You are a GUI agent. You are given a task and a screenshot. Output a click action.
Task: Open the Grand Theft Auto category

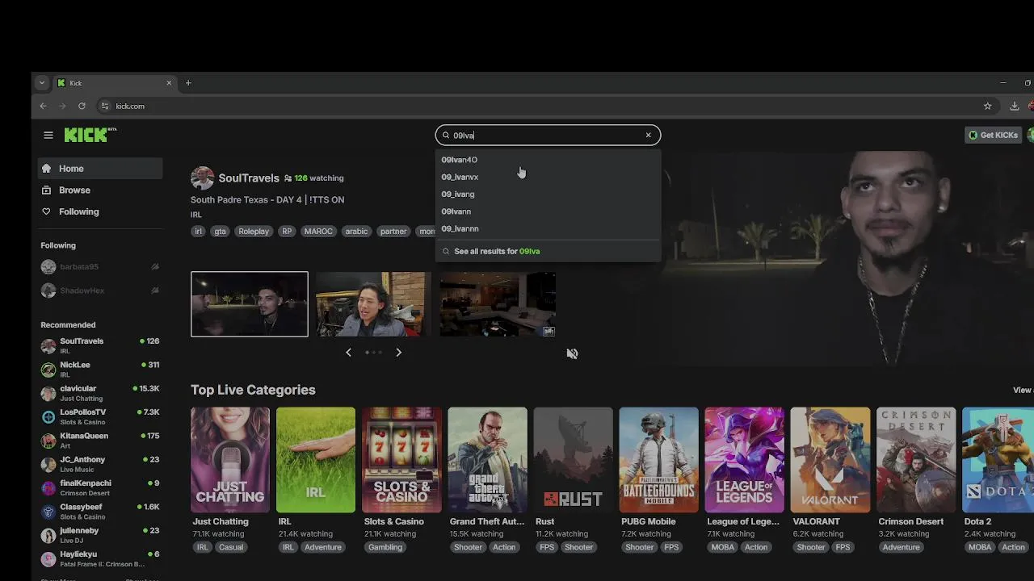pyautogui.click(x=487, y=460)
